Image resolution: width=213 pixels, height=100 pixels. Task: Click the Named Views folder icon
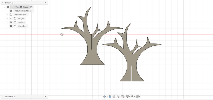click(x=11, y=15)
